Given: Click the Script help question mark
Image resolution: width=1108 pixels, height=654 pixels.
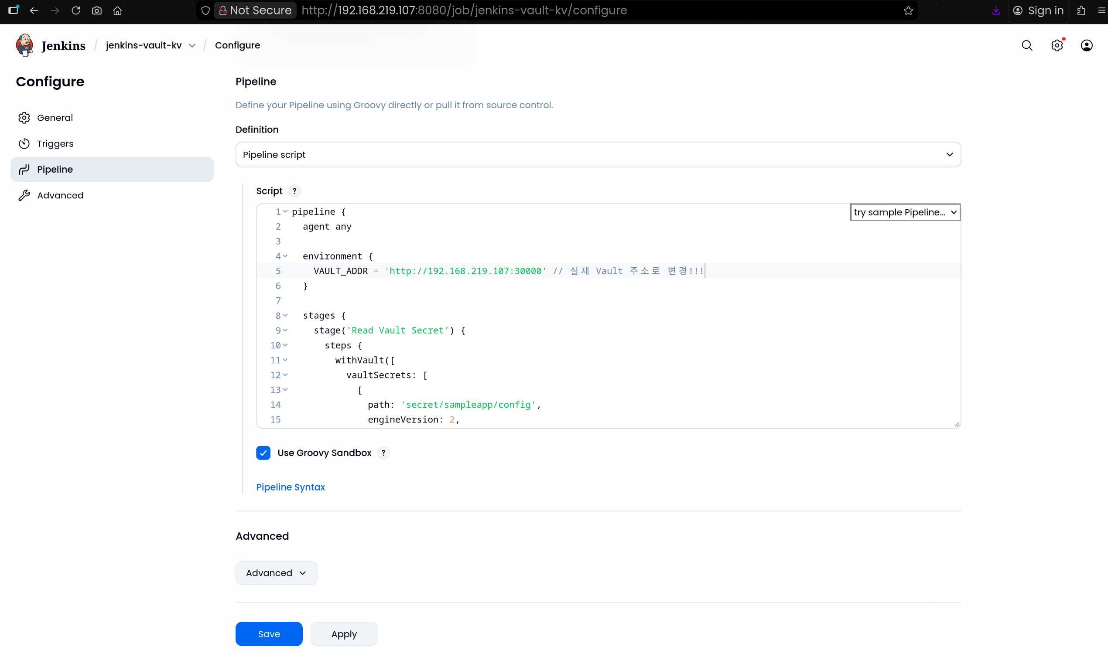Looking at the screenshot, I should 294,191.
